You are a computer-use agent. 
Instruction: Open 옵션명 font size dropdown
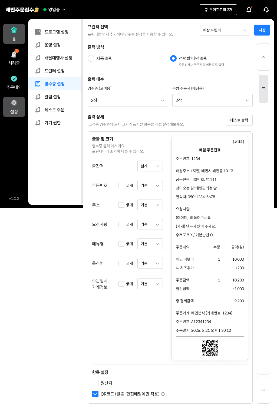tap(150, 263)
